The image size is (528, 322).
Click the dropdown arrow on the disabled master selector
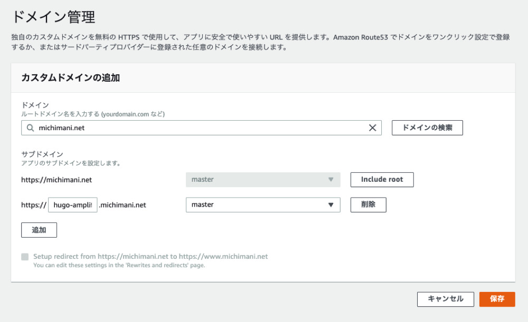[x=332, y=180]
